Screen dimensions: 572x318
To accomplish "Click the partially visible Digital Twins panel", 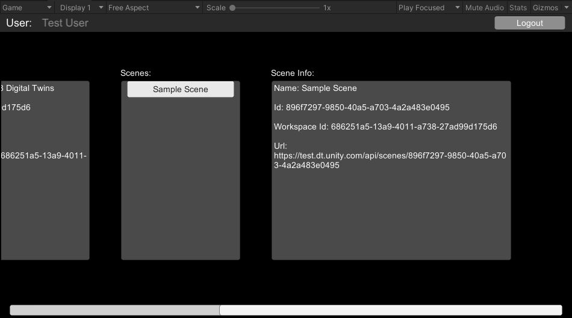I will [x=45, y=181].
